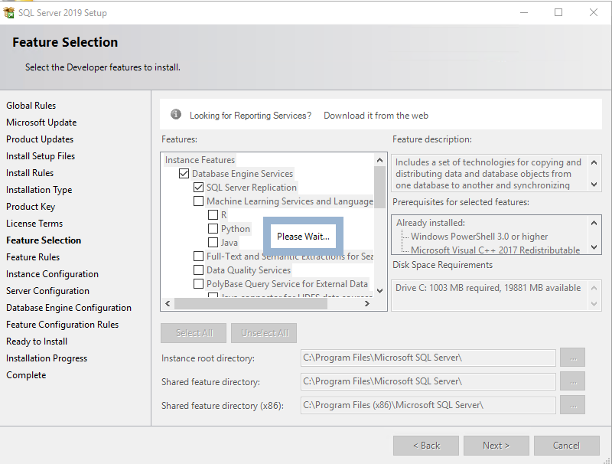Open the Installation Type step
Viewport: 612px width, 464px height.
(x=39, y=190)
